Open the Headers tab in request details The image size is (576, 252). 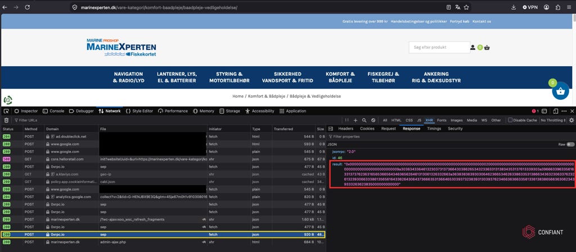(x=346, y=129)
